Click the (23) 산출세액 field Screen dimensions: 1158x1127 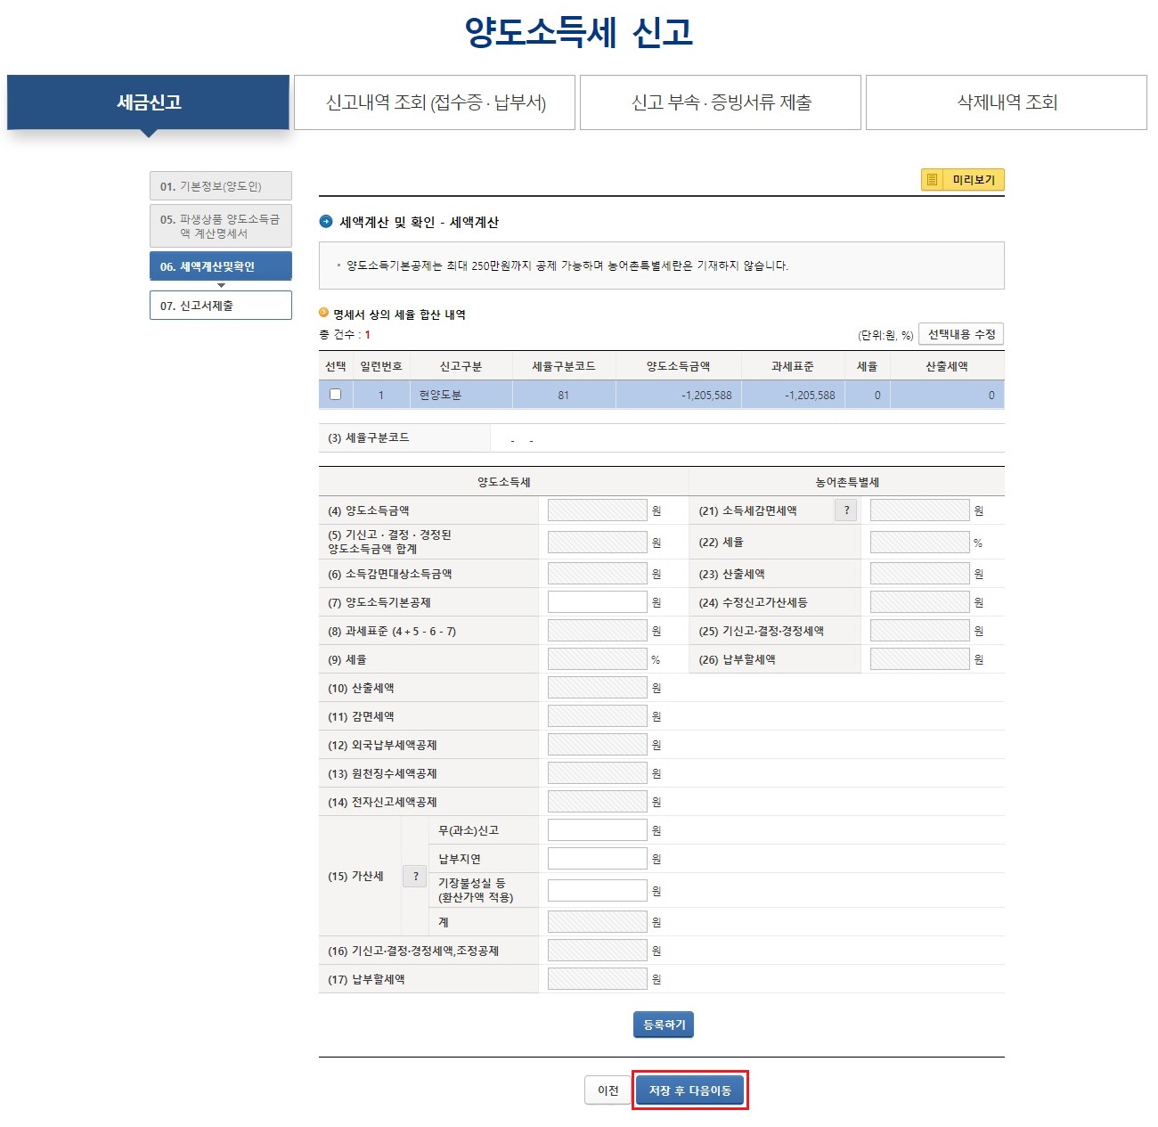tap(920, 574)
